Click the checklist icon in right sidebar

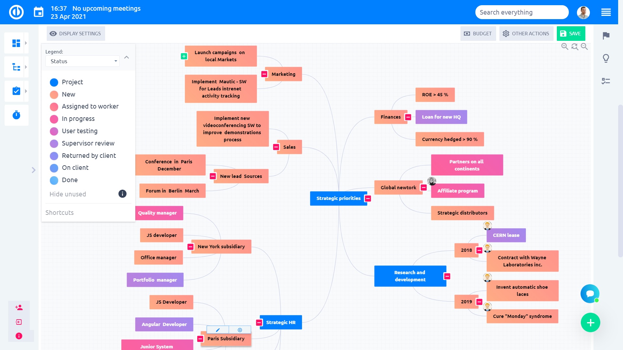pos(605,81)
